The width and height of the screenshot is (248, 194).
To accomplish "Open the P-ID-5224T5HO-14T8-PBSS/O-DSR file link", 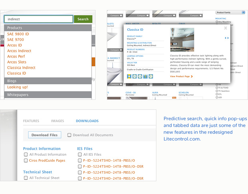I will coord(113,166).
